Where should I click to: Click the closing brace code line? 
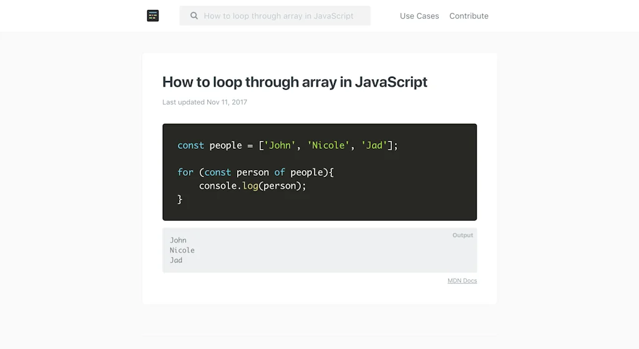180,199
